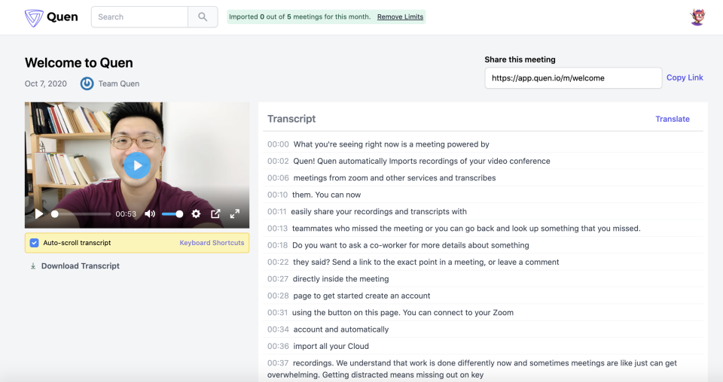Uncheck Auto-scroll transcript checkbox

34,243
